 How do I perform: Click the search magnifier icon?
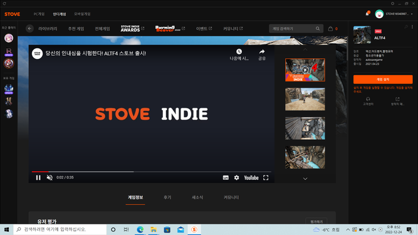[318, 28]
